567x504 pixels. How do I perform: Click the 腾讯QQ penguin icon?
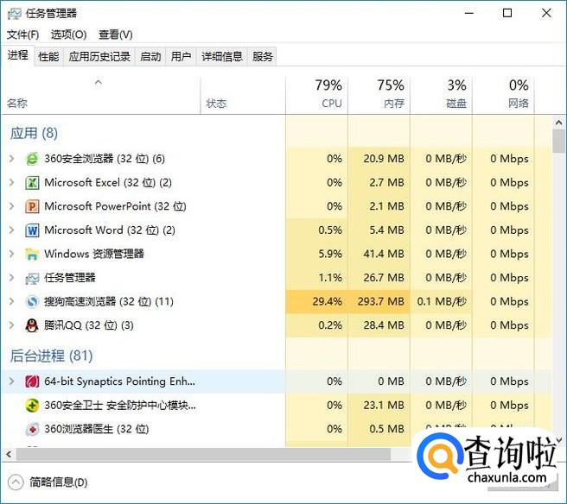[32, 325]
